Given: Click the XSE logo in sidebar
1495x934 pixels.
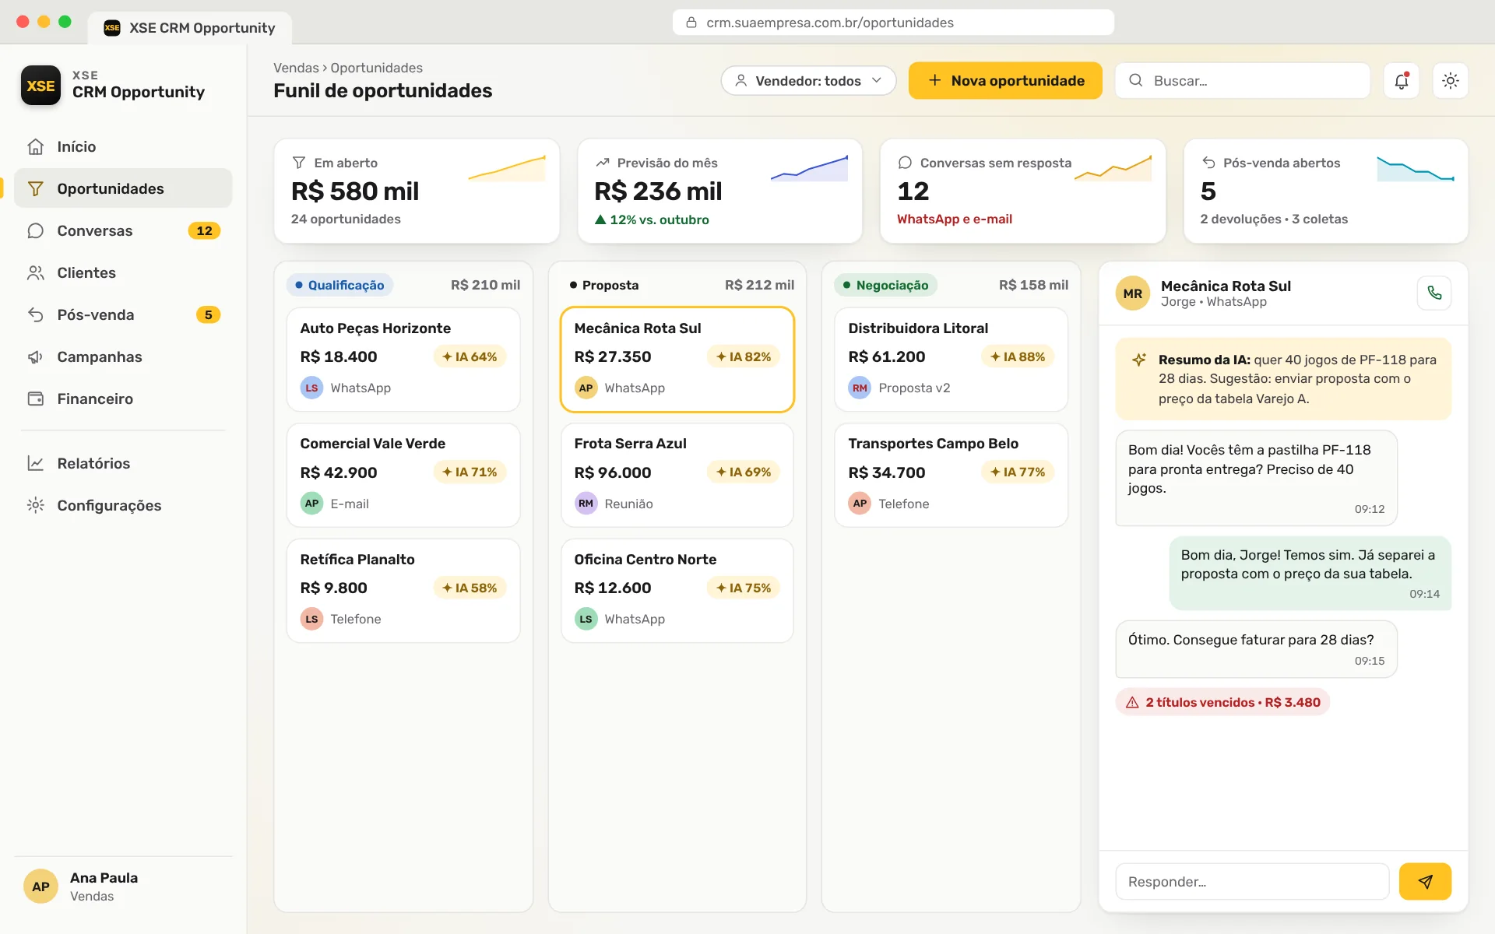Looking at the screenshot, I should point(40,85).
